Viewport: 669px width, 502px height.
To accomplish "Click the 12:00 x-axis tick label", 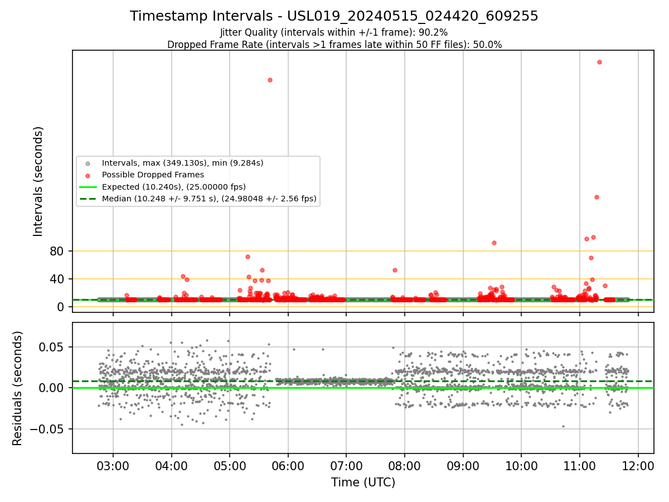I will point(638,466).
